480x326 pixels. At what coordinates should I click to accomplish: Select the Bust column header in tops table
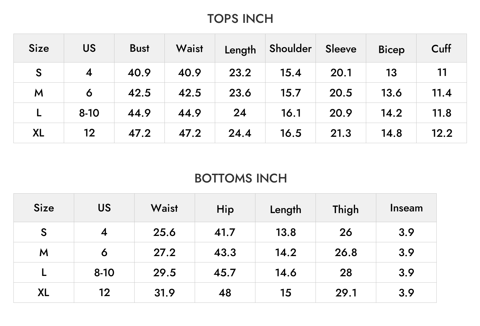click(139, 48)
